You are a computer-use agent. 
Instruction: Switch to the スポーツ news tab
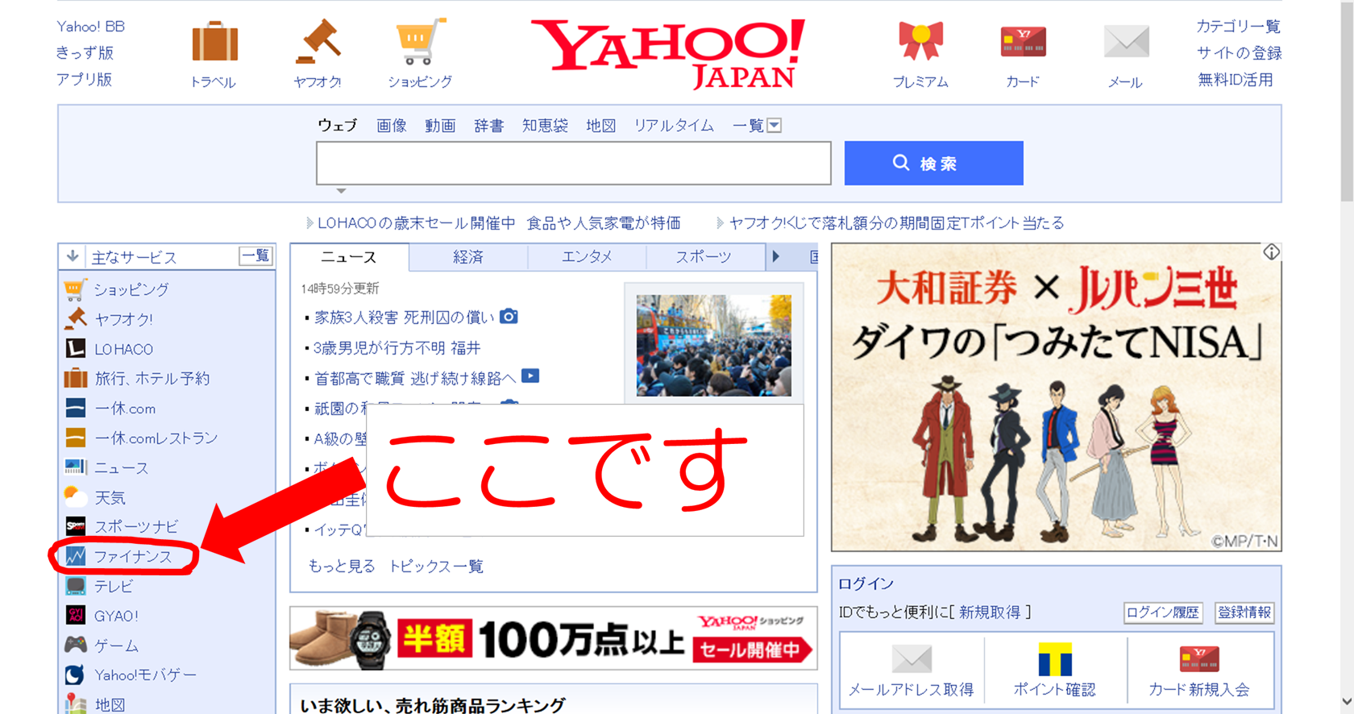coord(704,257)
